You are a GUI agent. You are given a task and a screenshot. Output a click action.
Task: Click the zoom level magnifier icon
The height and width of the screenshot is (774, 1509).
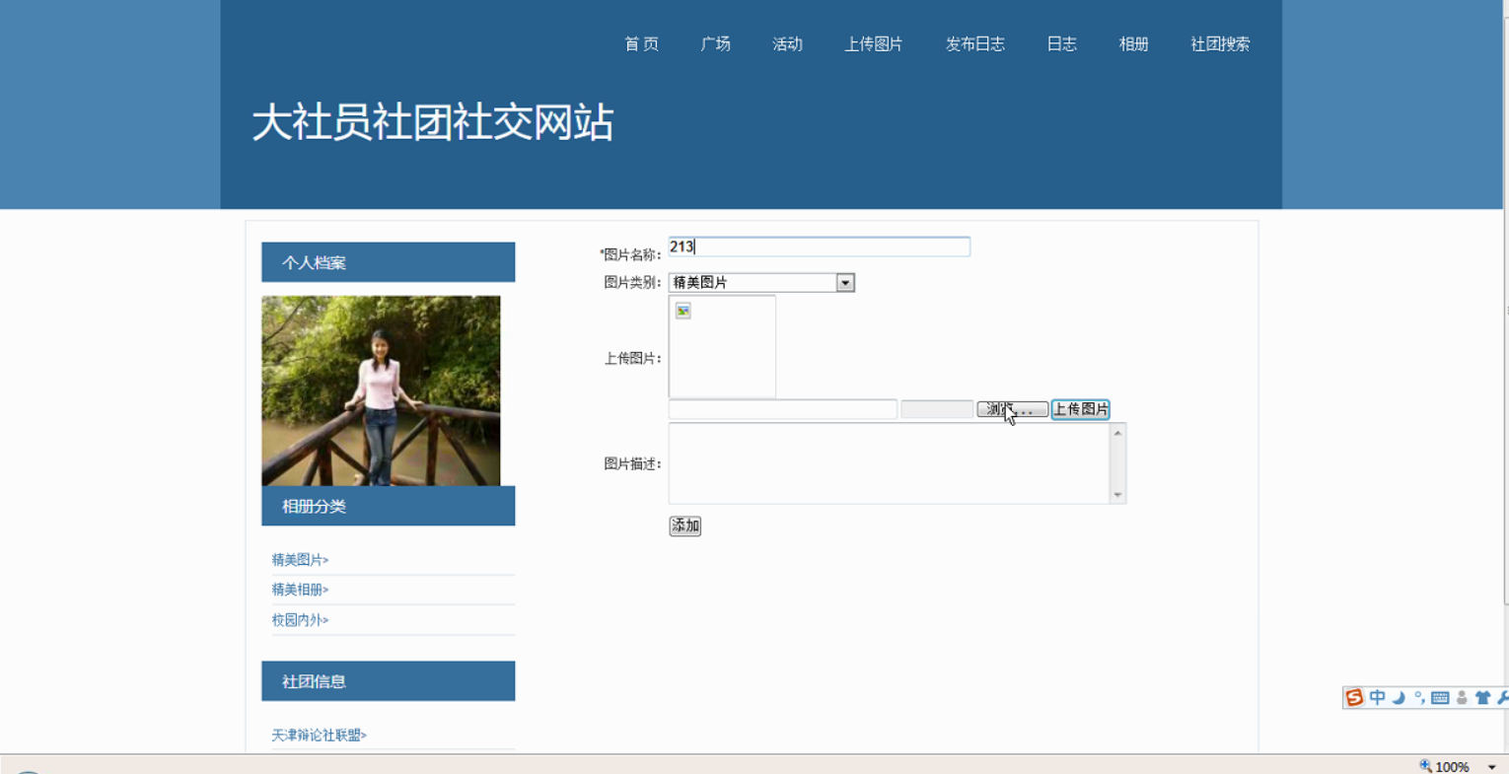point(1424,766)
